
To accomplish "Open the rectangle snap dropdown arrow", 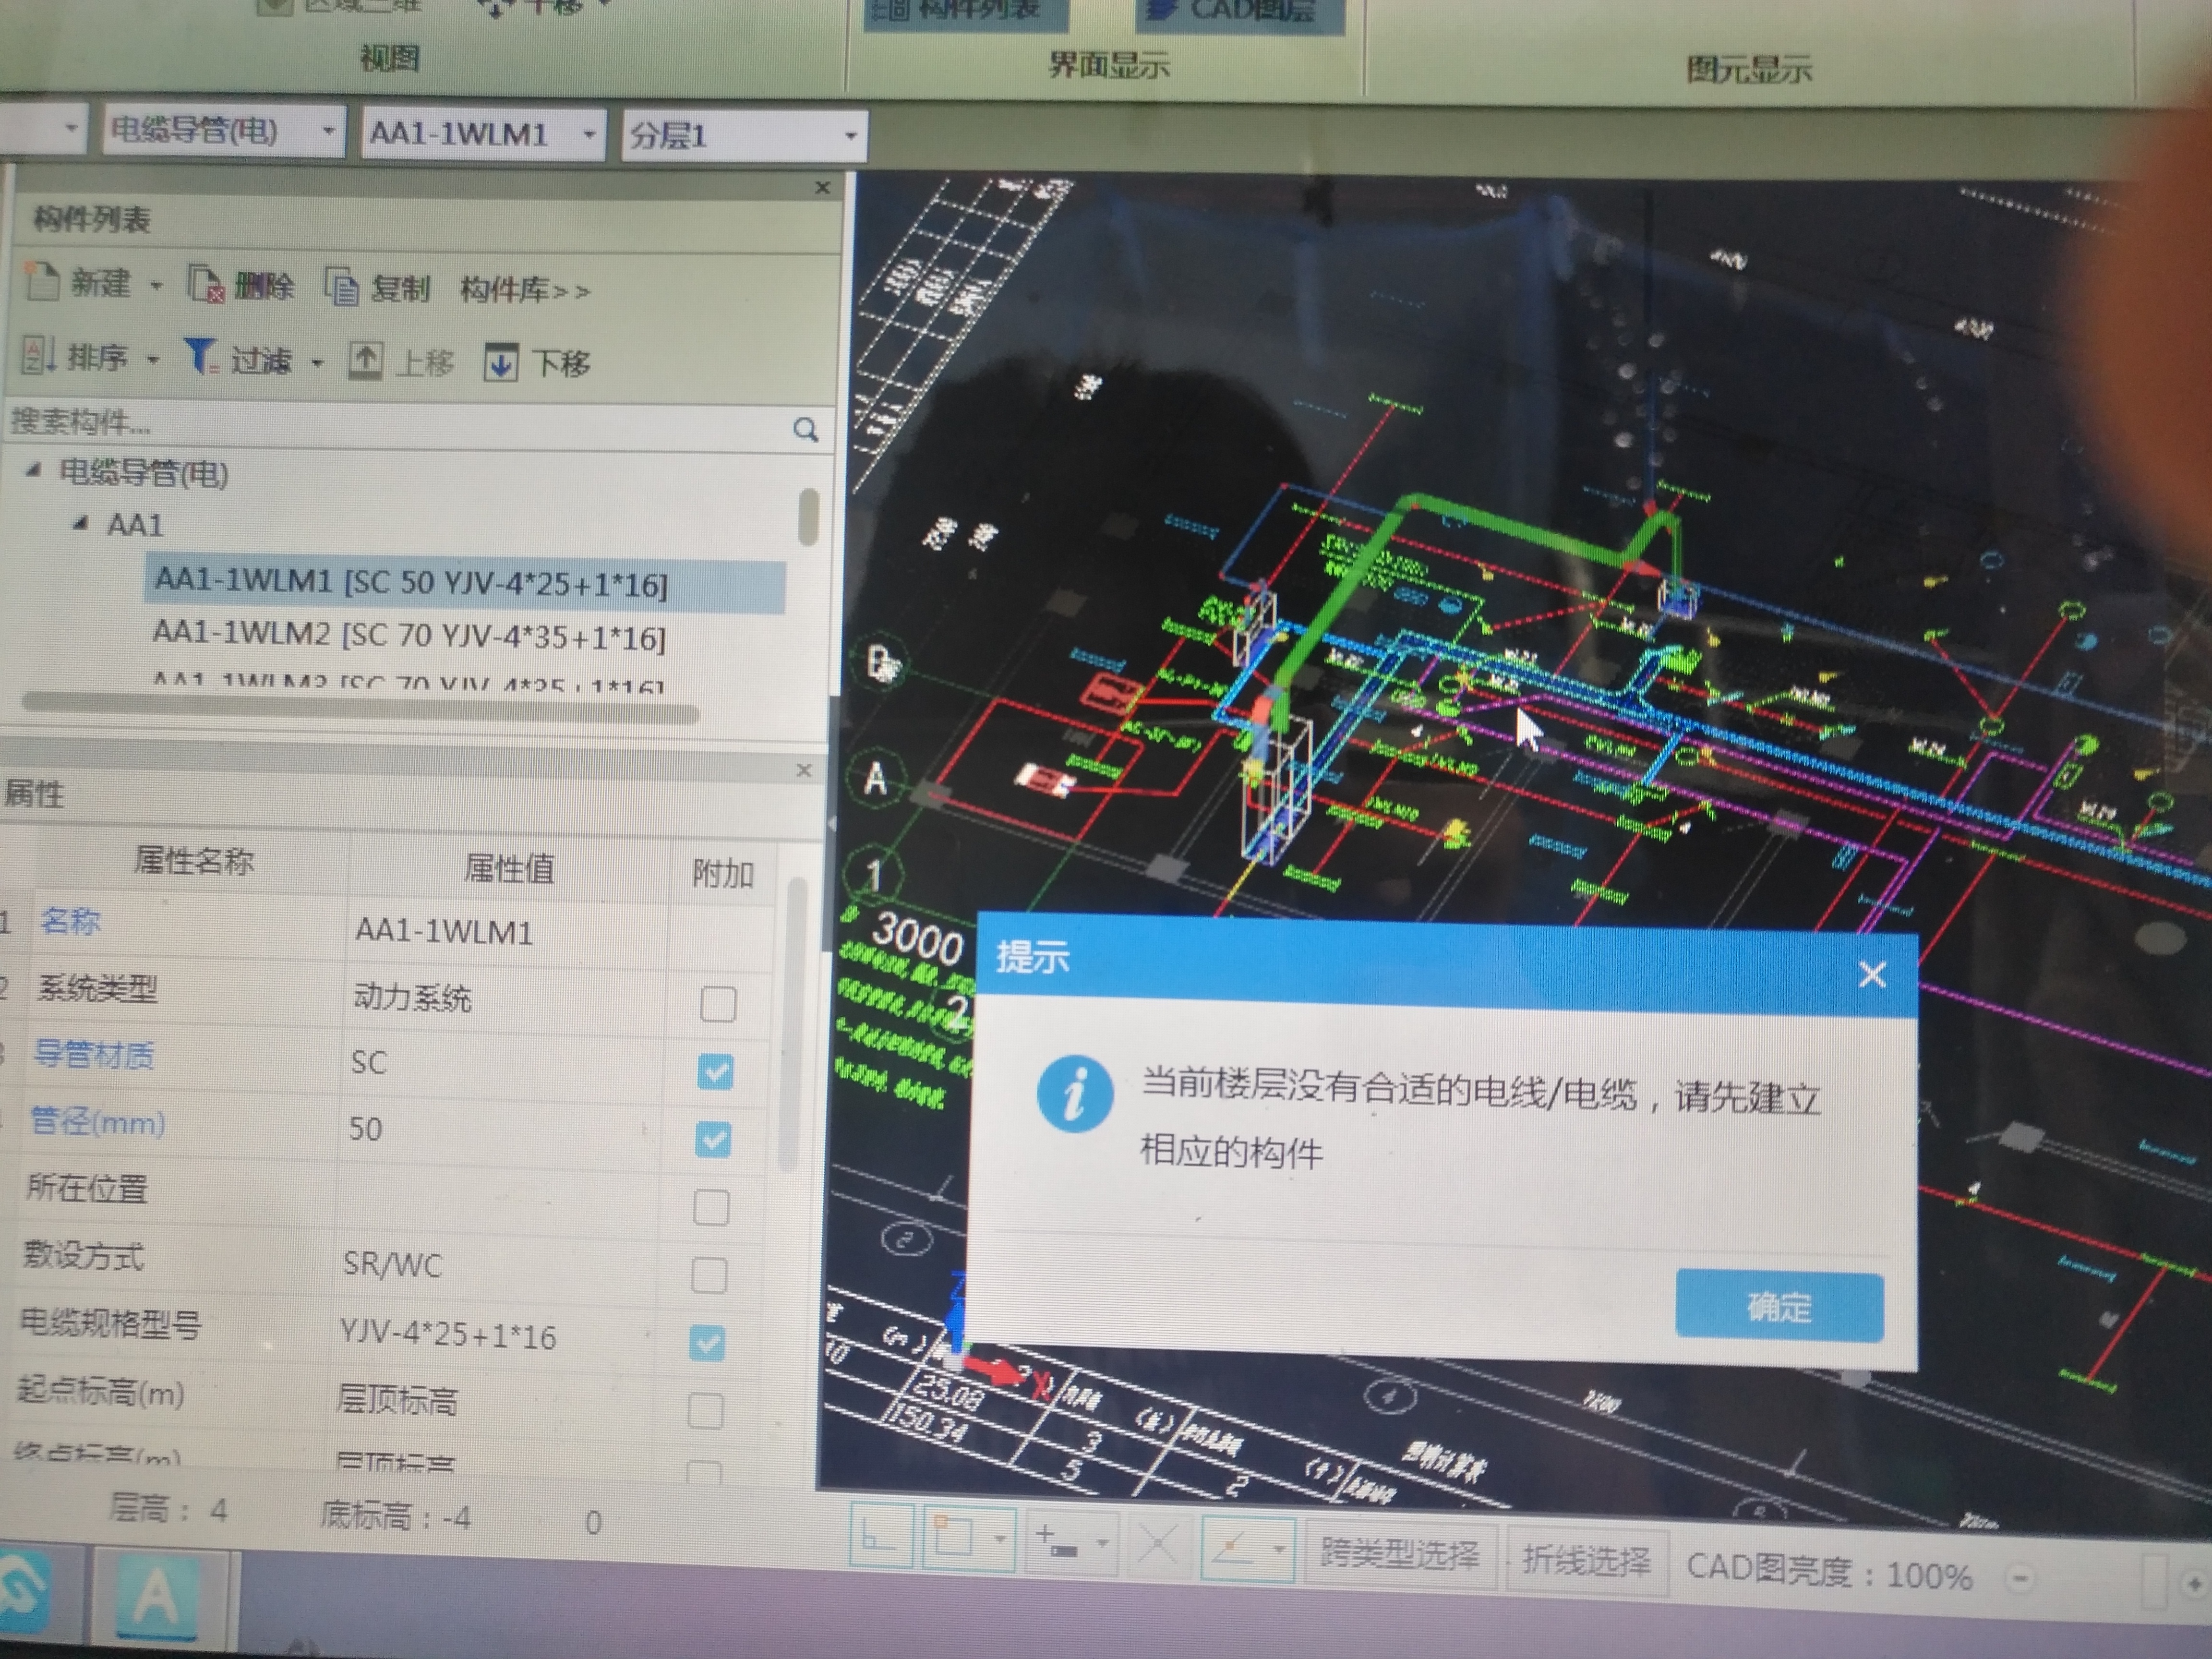I will point(999,1540).
